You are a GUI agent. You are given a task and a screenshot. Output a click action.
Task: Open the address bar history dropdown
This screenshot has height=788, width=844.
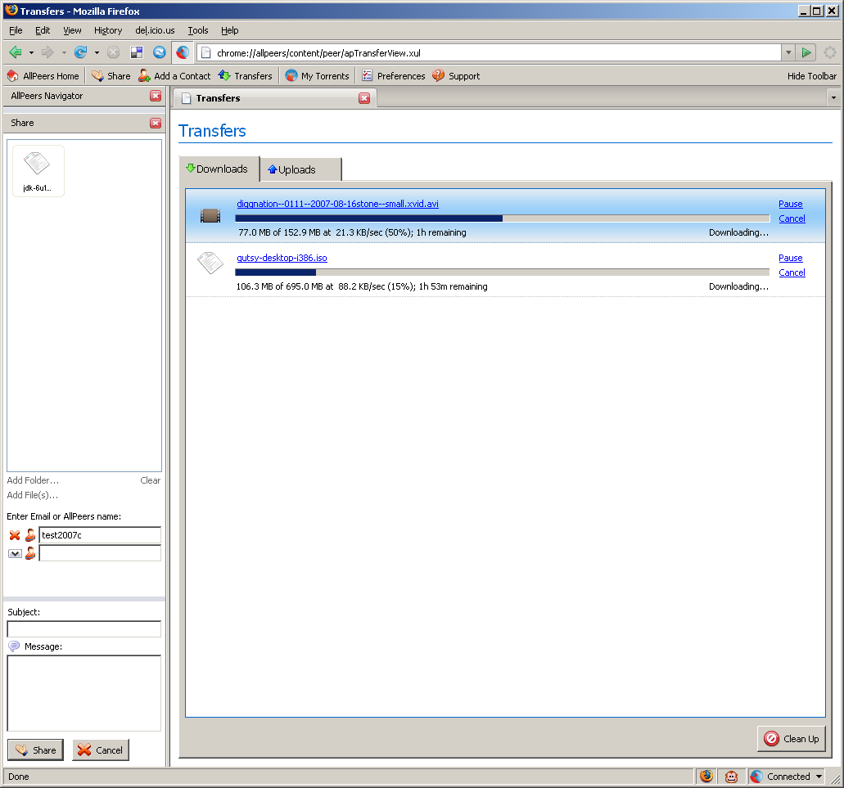point(788,52)
